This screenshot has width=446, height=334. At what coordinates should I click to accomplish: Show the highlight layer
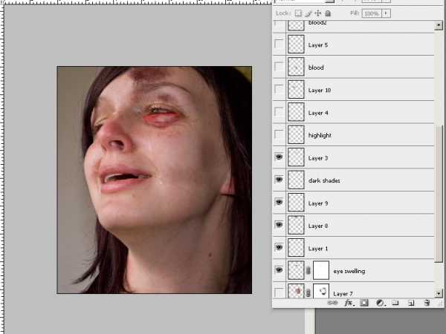point(279,134)
